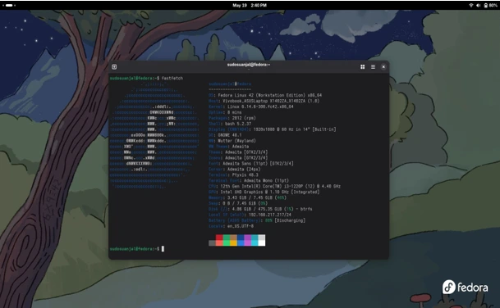Click the yellow color block in the palette
This screenshot has width=500, height=308.
(233, 243)
